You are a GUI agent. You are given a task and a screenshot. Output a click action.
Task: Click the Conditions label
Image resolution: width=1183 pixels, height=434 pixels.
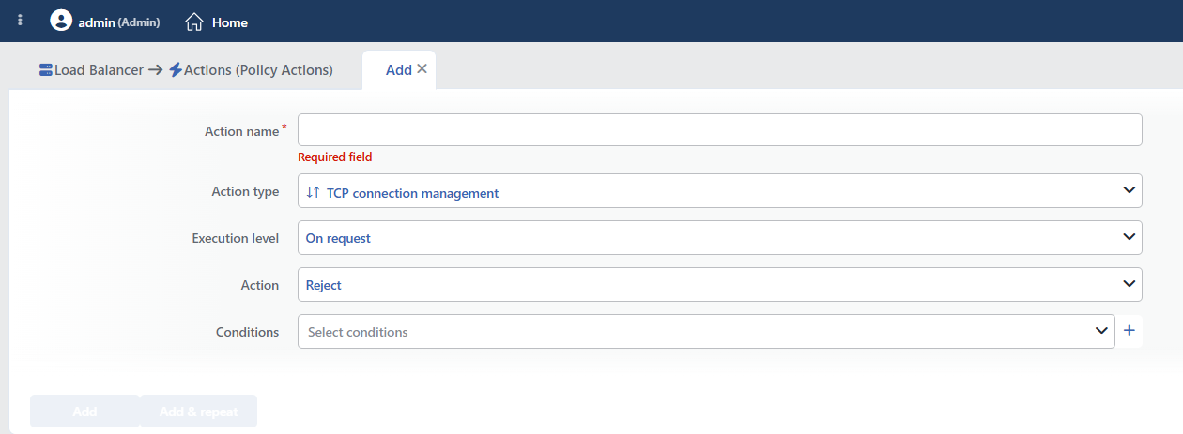(x=248, y=332)
